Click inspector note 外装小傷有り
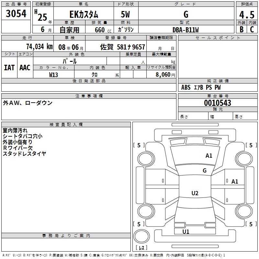 coord(17,142)
